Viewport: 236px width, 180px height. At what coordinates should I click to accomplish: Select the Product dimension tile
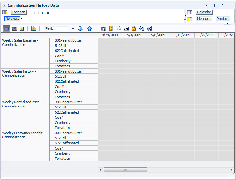223,19
